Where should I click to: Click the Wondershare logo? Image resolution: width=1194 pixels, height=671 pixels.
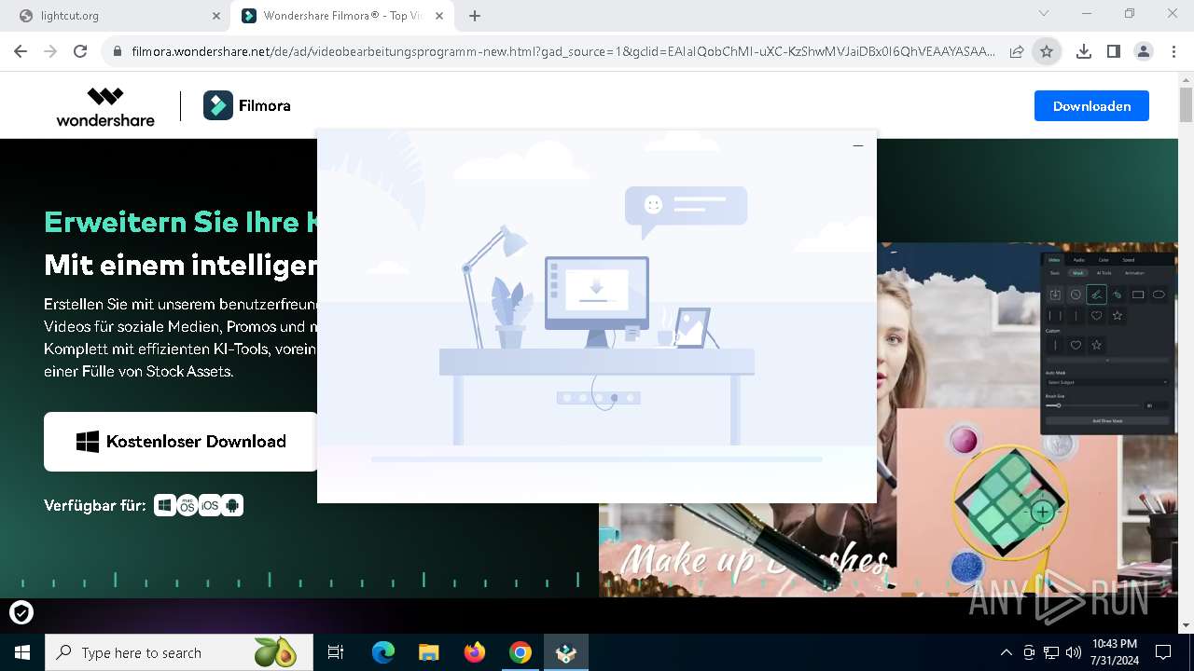coord(105,106)
